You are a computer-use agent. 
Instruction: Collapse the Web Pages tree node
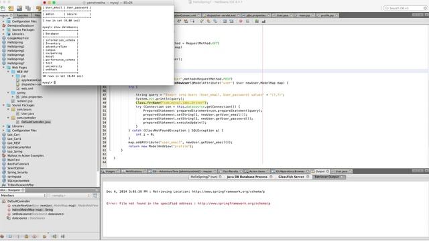coord(4,67)
